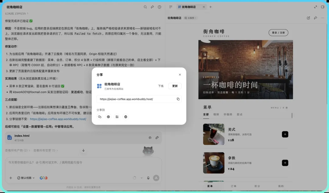
Task: Close the 分享 dialog
Action: (x=180, y=75)
